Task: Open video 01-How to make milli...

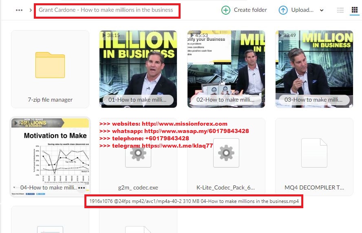Action: (138, 69)
